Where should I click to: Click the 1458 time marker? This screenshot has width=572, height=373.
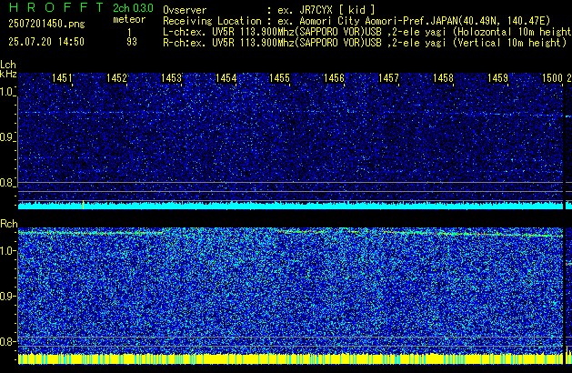click(443, 78)
